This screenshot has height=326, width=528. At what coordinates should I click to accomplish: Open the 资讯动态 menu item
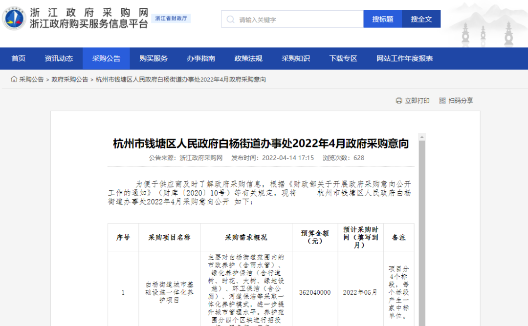(x=59, y=59)
